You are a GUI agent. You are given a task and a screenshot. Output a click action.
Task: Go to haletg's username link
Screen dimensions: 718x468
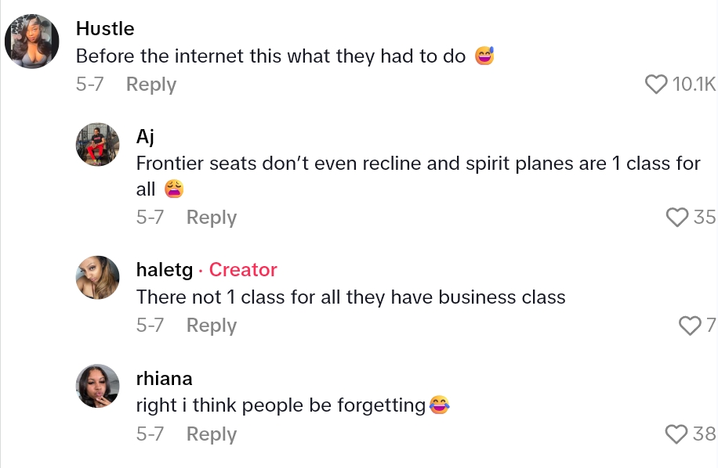(x=165, y=270)
